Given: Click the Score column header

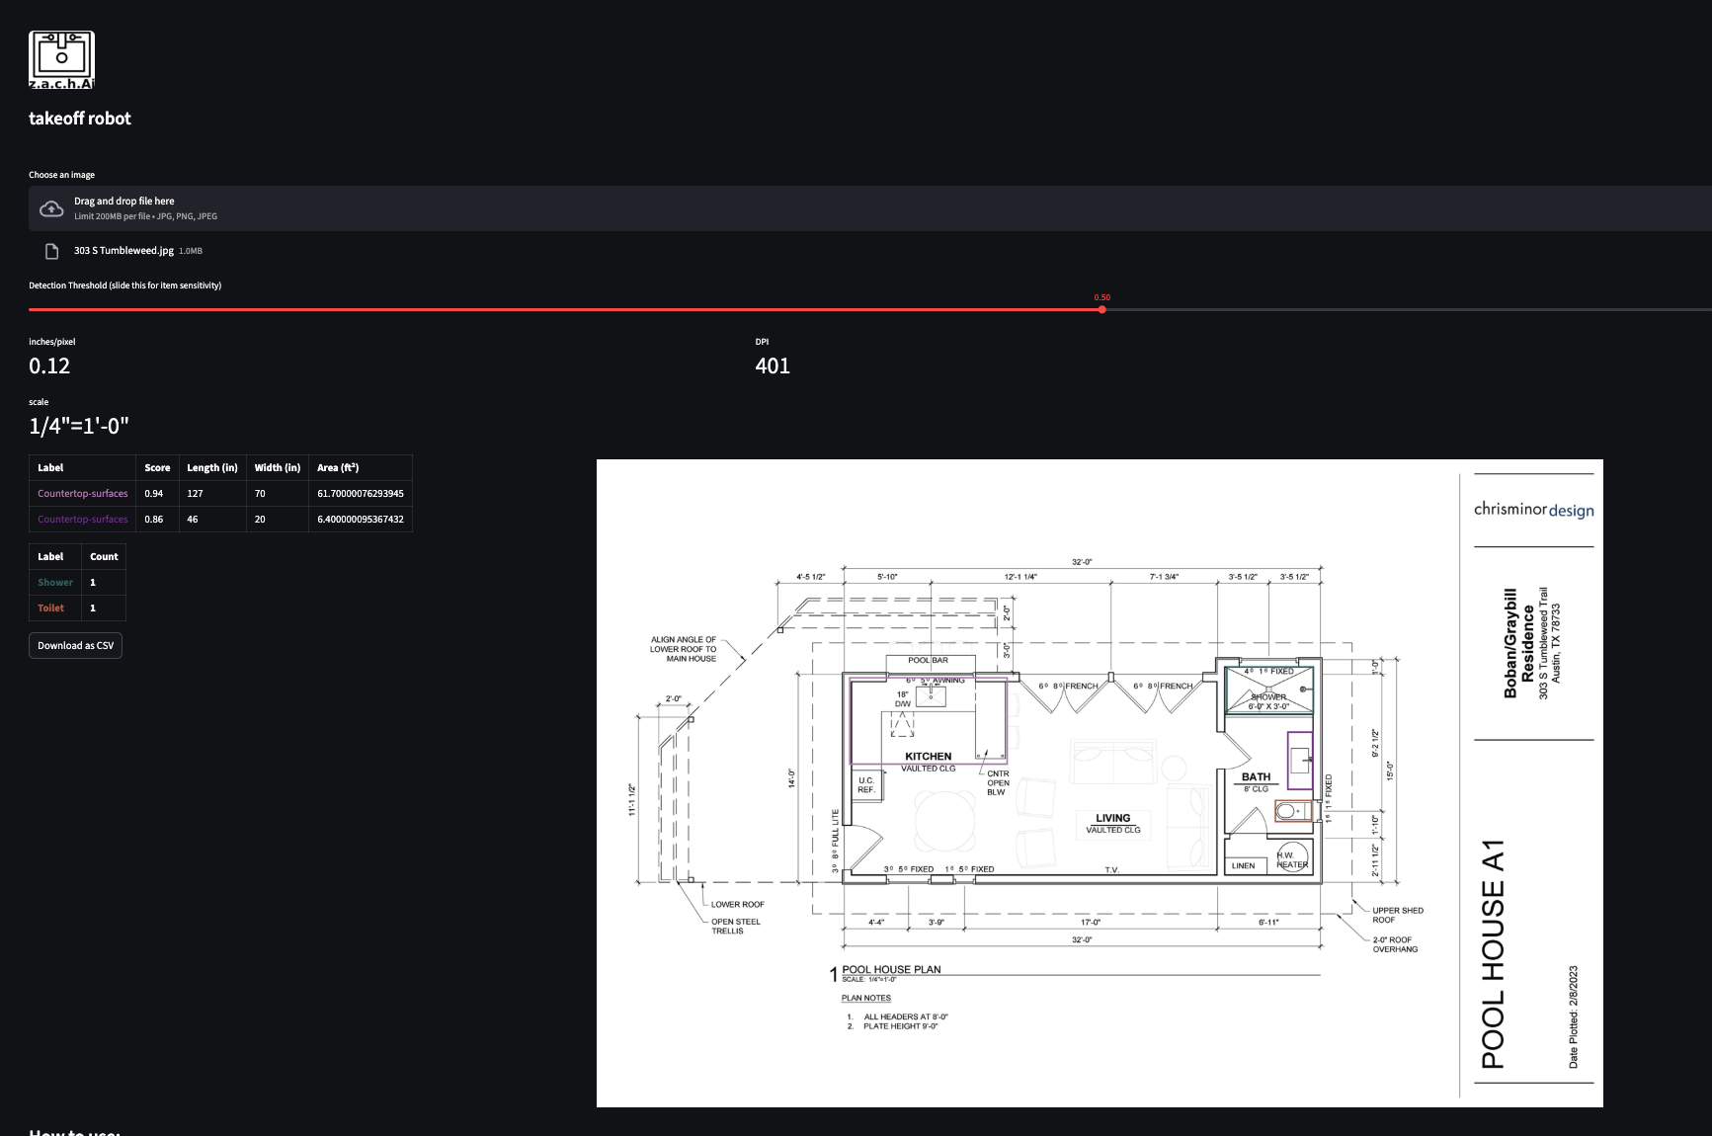Looking at the screenshot, I should tap(156, 467).
